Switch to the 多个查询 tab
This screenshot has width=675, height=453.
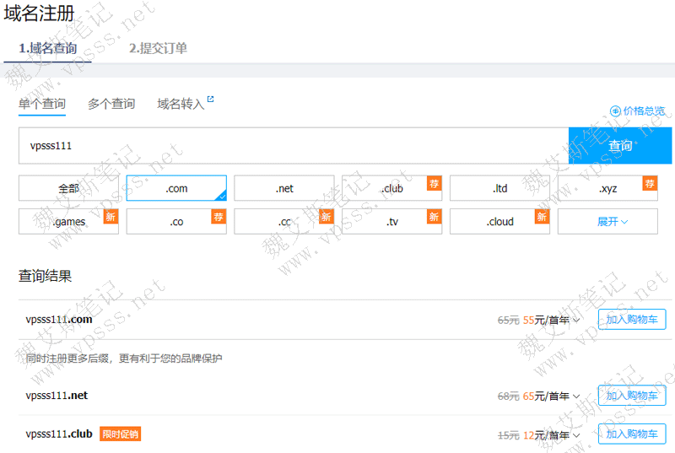click(x=111, y=104)
